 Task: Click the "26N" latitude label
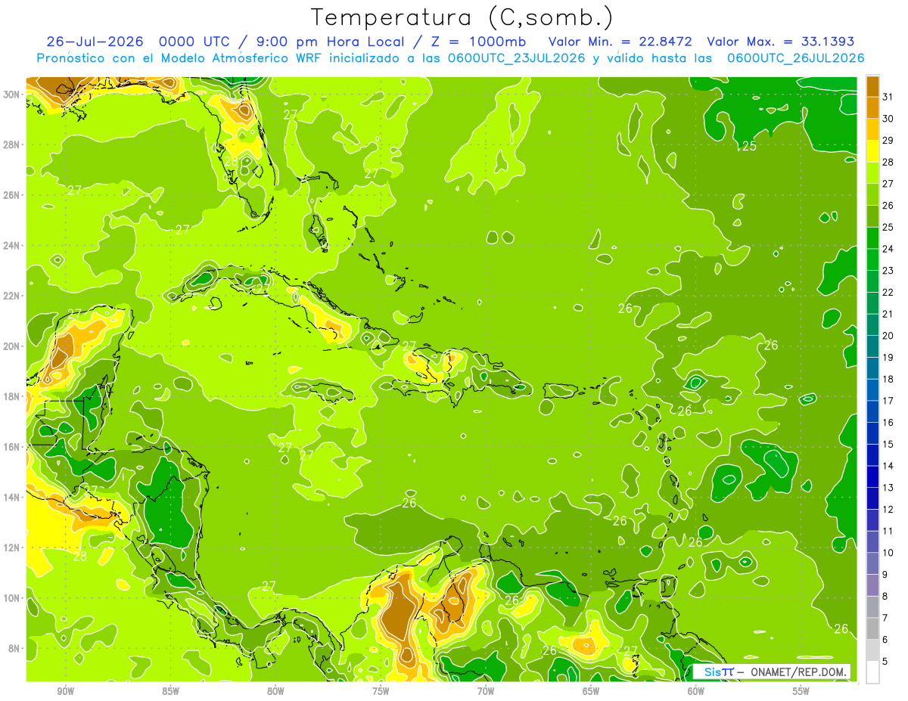11,195
